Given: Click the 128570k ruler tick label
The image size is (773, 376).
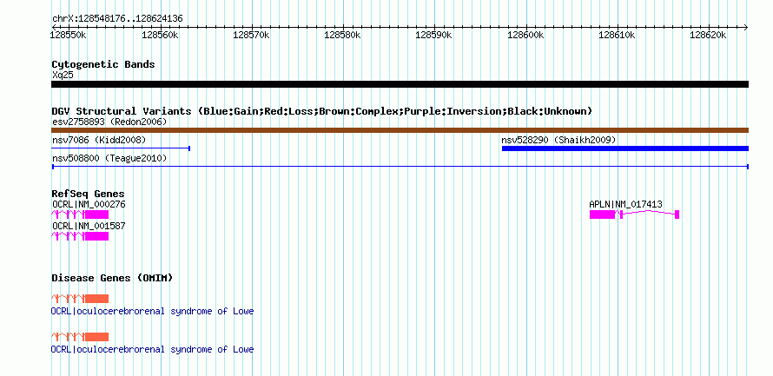Looking at the screenshot, I should 251,36.
